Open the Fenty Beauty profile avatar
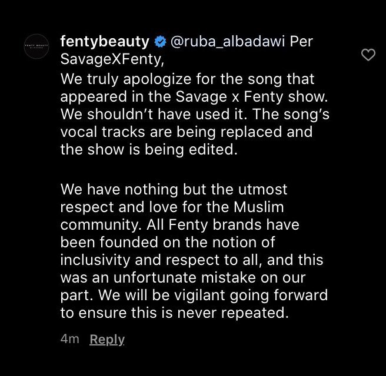The height and width of the screenshot is (376, 386). click(36, 46)
